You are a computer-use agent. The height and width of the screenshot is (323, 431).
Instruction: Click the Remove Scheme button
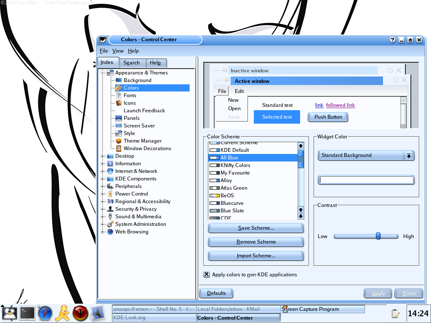(x=256, y=242)
